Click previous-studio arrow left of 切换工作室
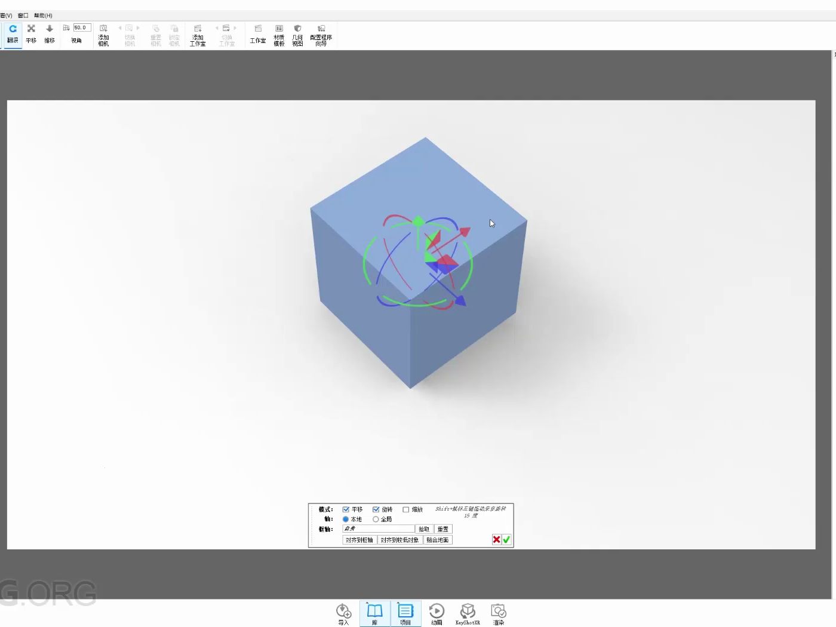 (217, 28)
